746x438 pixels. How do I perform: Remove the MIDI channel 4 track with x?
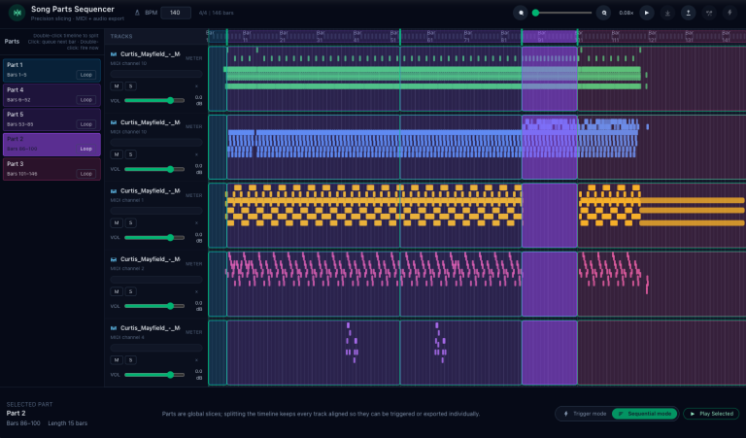pyautogui.click(x=196, y=360)
